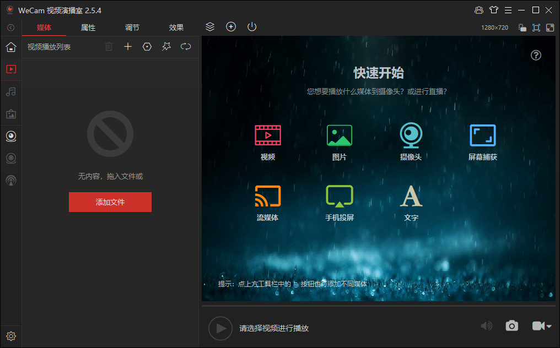The image size is (560, 348).
Task: Click the 1280×720 resolution label
Action: tap(494, 28)
